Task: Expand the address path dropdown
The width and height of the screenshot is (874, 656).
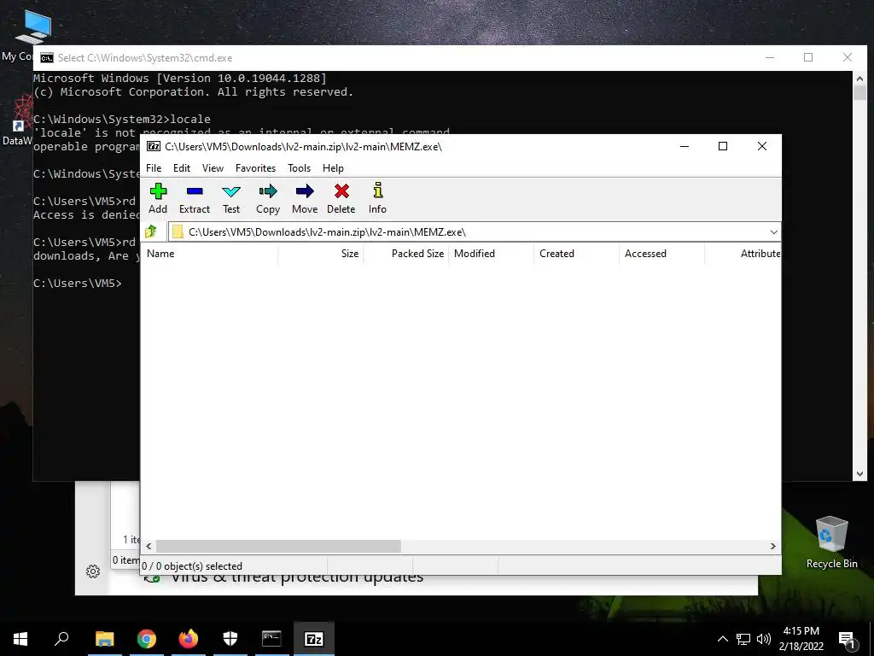Action: (773, 232)
